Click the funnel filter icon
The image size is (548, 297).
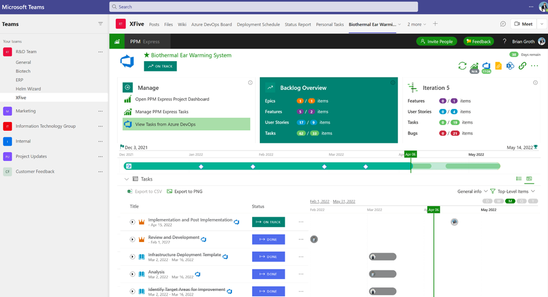click(x=493, y=191)
